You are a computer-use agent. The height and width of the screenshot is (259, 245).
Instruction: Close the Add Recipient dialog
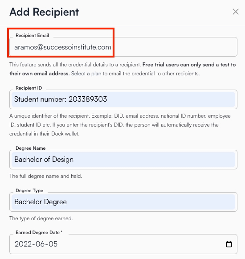click(236, 12)
